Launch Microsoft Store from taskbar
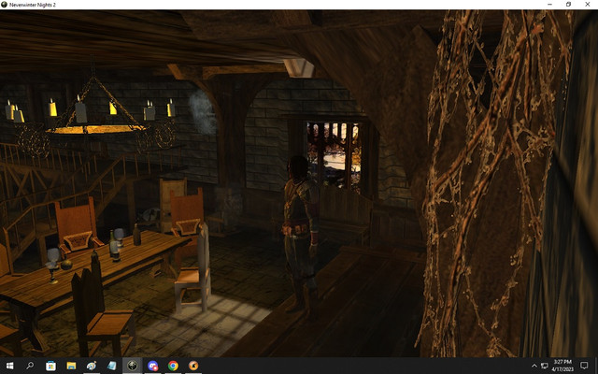 coord(50,366)
